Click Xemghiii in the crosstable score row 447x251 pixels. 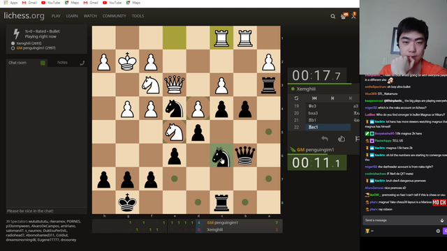click(214, 229)
